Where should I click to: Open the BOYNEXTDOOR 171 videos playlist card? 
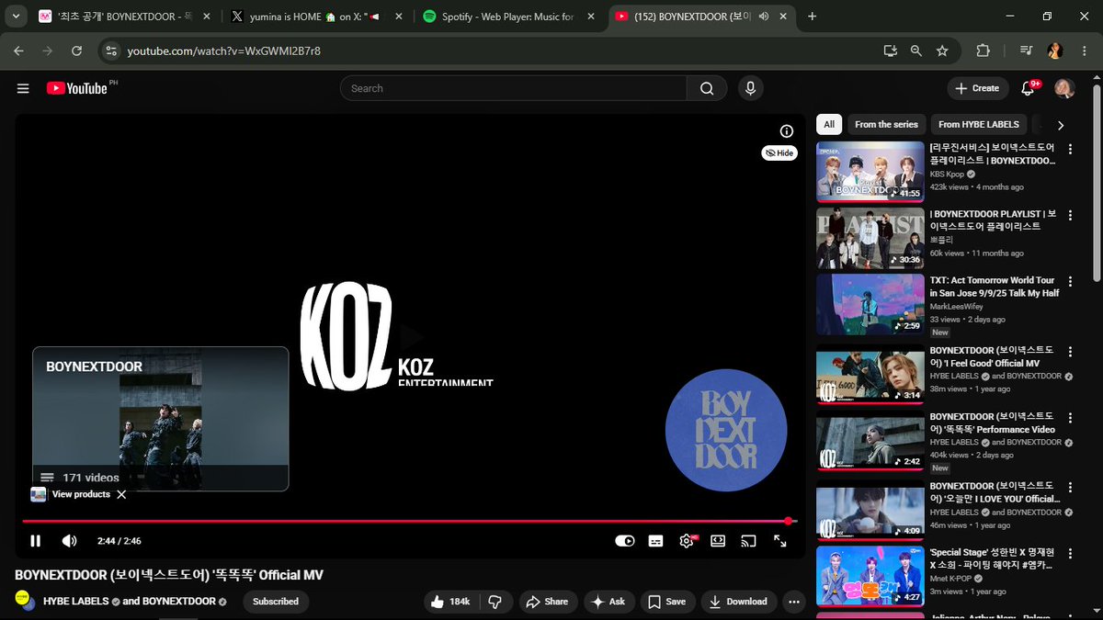161,419
